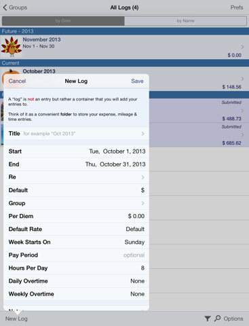This screenshot has height=326, width=249.
Task: Open the search magnifier icon
Action: (217, 319)
